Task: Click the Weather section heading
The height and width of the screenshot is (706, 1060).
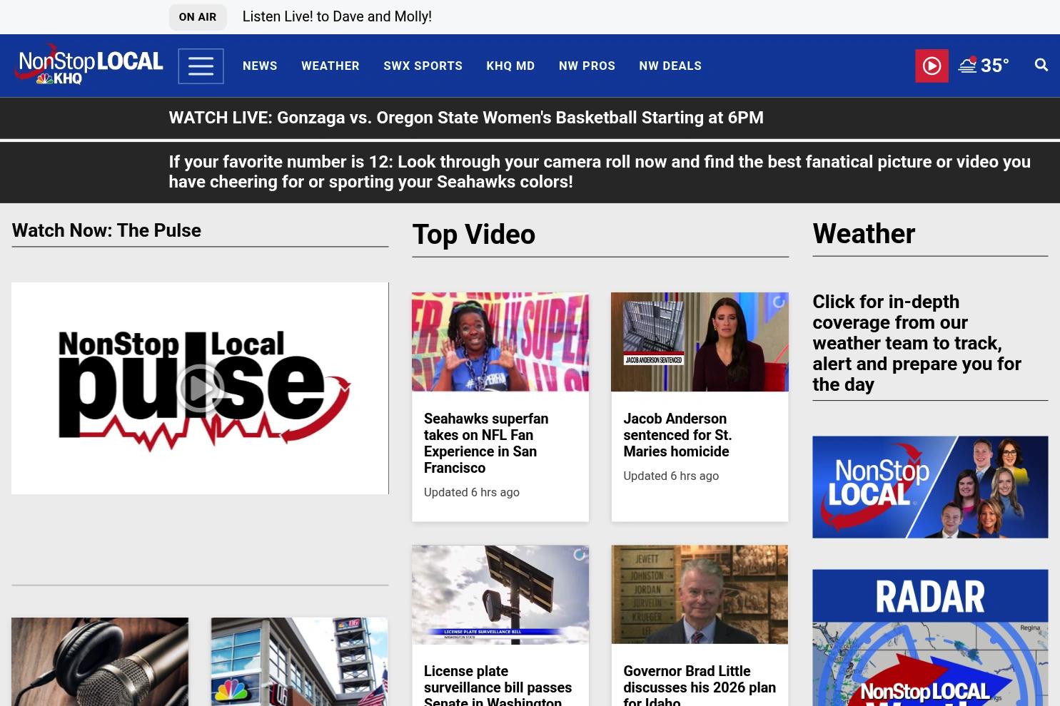Action: (x=864, y=234)
